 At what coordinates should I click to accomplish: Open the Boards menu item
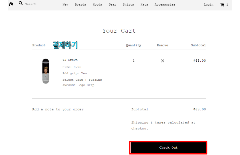pos(80,5)
